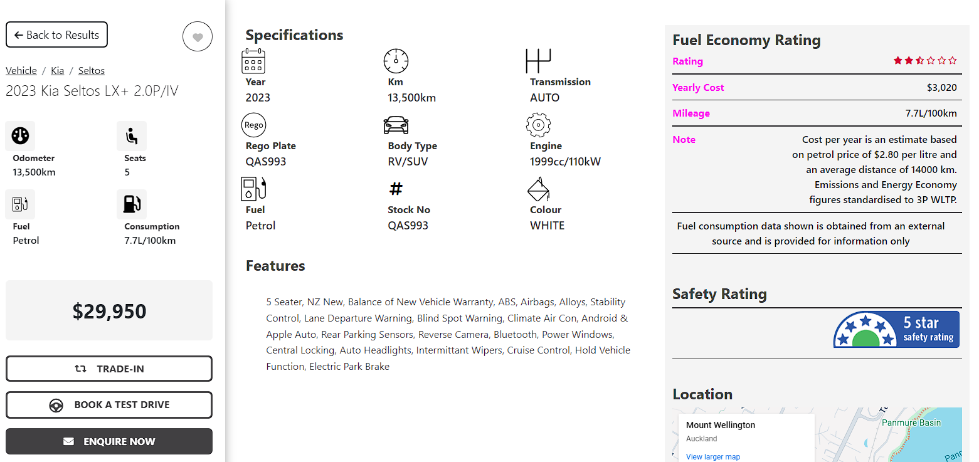
Task: Open the Vehicle breadcrumb link
Action: [x=21, y=70]
